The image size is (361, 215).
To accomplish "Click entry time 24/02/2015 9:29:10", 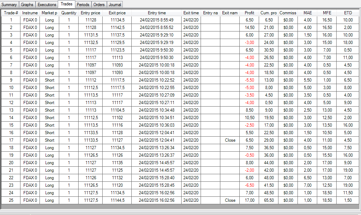I will coord(156,35).
